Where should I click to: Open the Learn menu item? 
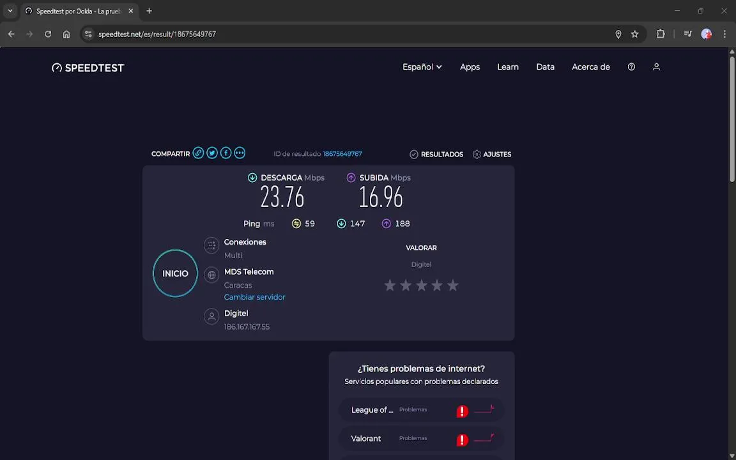pos(508,66)
